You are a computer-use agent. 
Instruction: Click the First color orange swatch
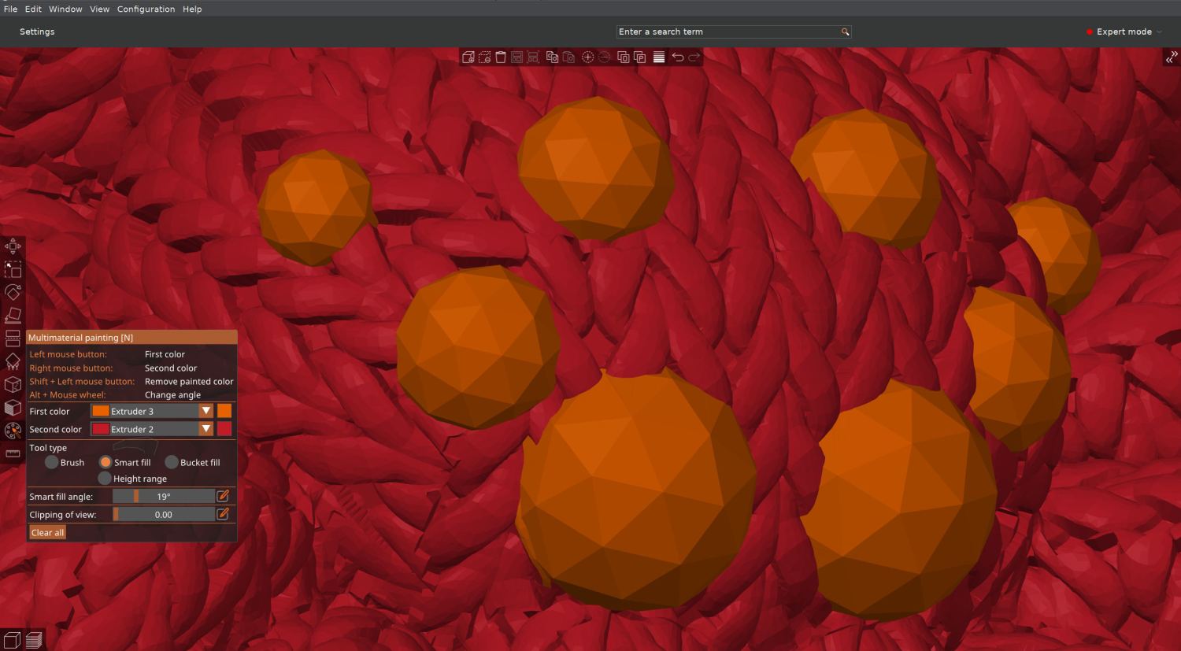[x=224, y=411]
